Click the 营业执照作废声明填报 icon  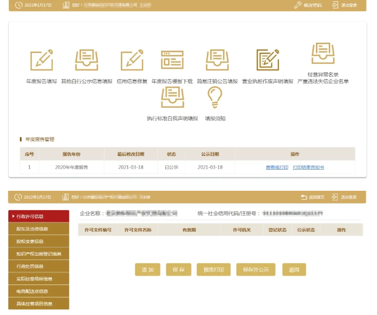click(267, 60)
